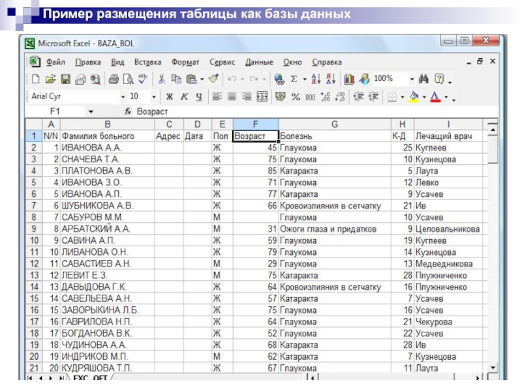
Task: Expand the font size dropdown
Action: tap(153, 97)
